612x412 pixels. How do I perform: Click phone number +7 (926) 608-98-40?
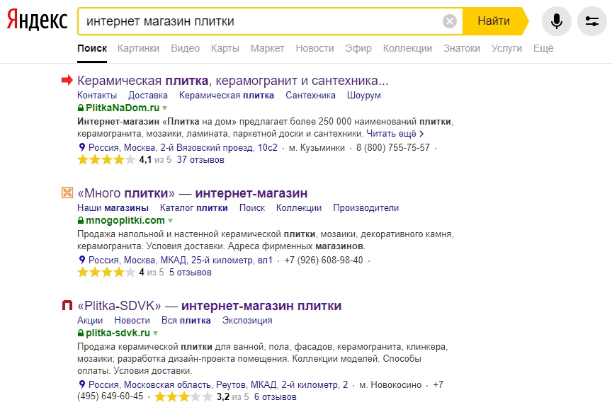click(x=324, y=260)
